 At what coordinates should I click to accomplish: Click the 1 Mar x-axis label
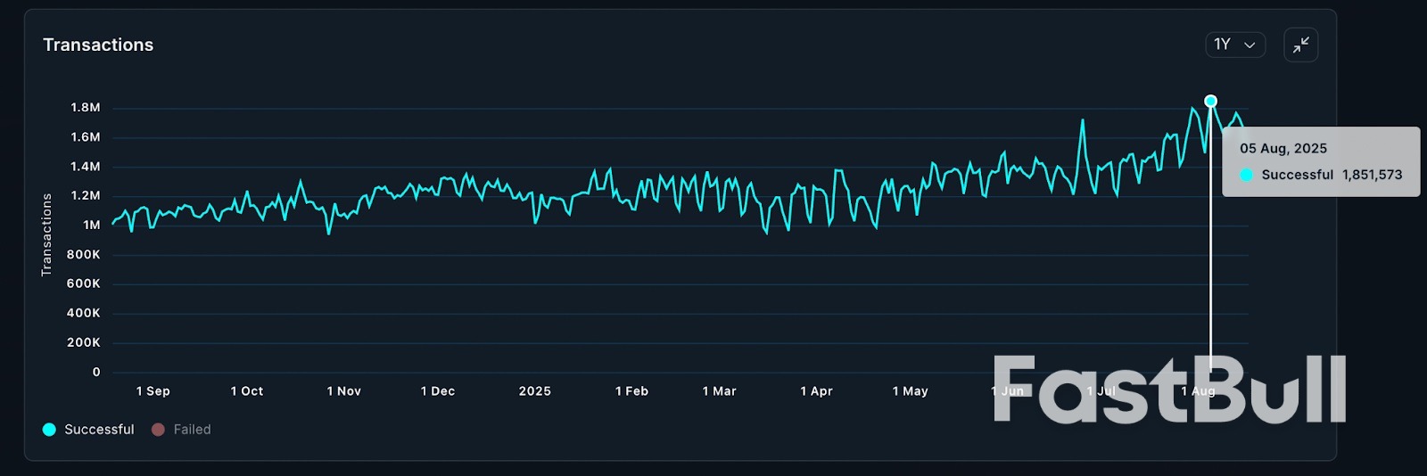point(719,391)
